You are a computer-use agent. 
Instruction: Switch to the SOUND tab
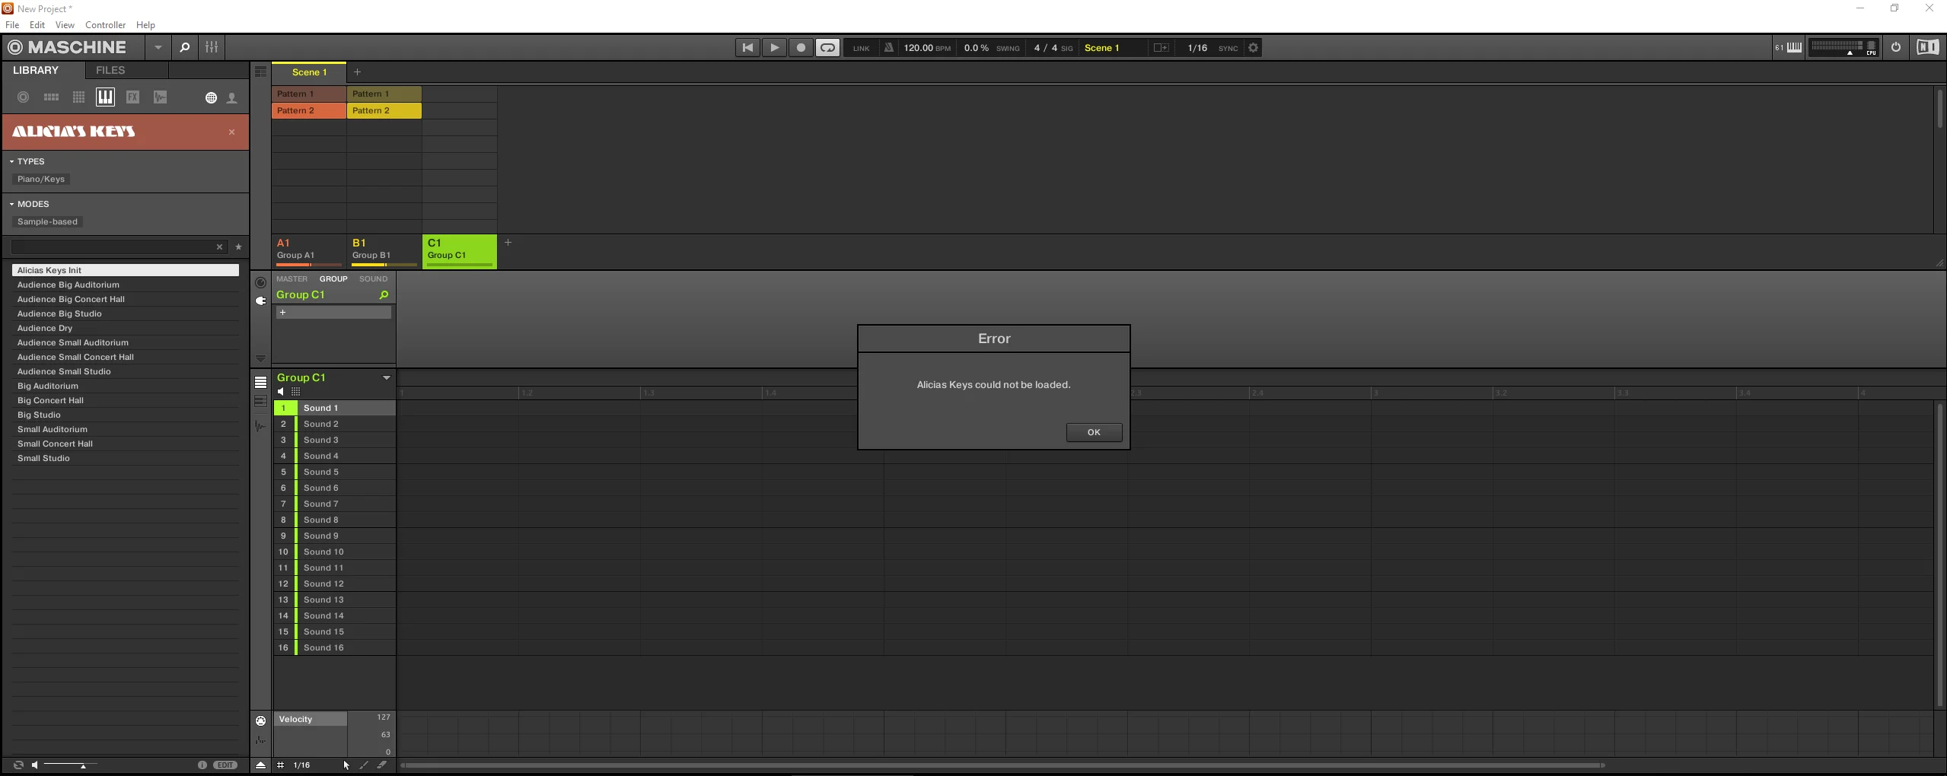pos(373,279)
